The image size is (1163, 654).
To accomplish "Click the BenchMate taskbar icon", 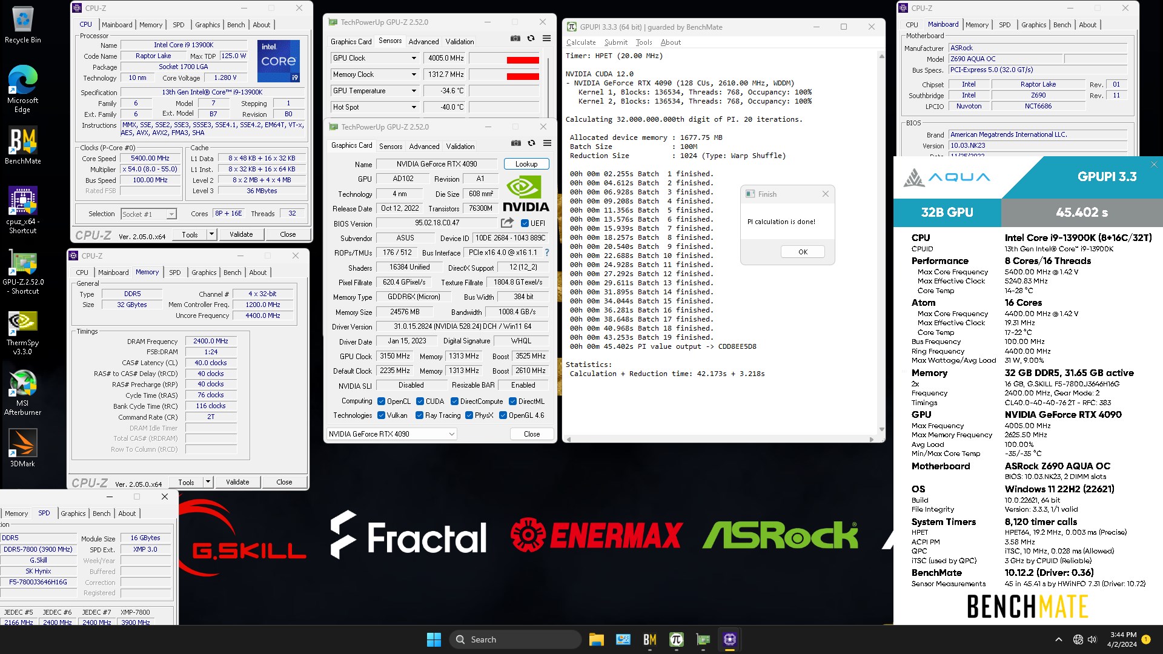I will tap(650, 639).
